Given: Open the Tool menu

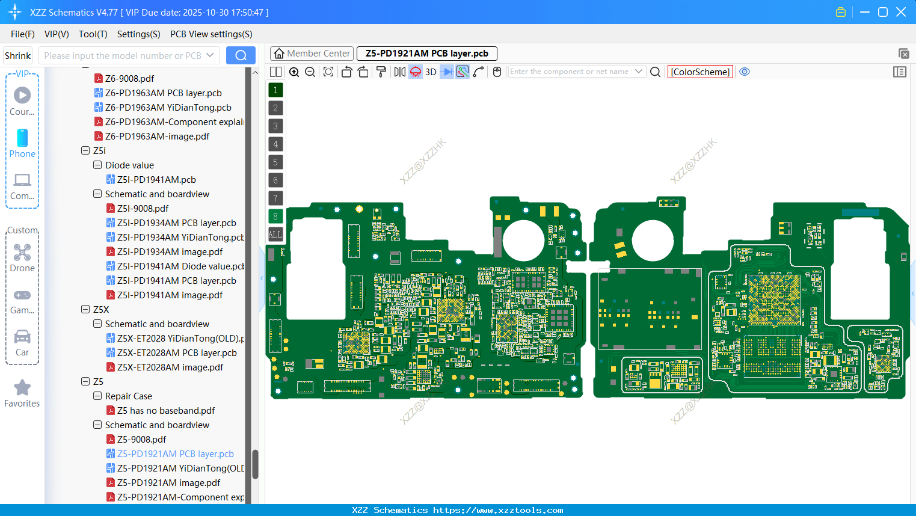Looking at the screenshot, I should (x=93, y=34).
